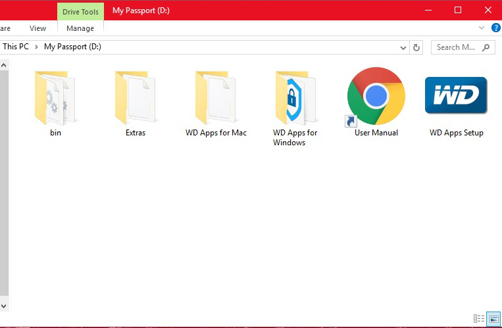Select the User Manual Chrome shortcut
Screen dimensions: 502x328
point(376,97)
